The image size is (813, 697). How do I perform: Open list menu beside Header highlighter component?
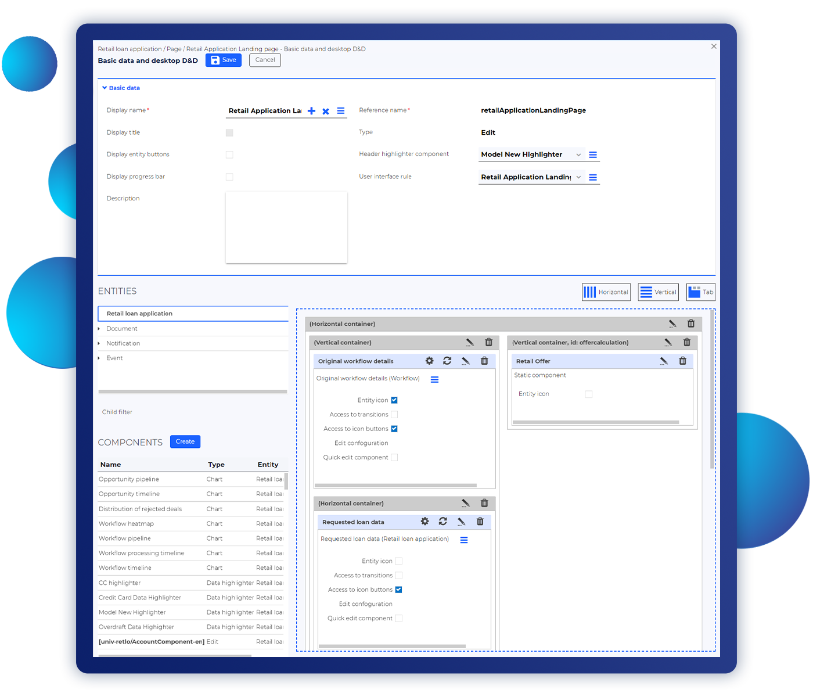[x=593, y=155]
